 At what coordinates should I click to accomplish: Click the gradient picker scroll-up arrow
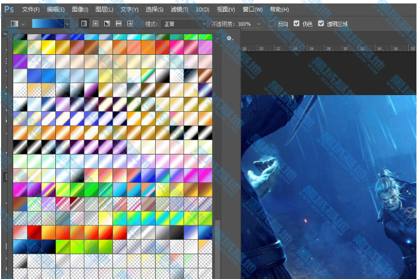click(x=217, y=39)
